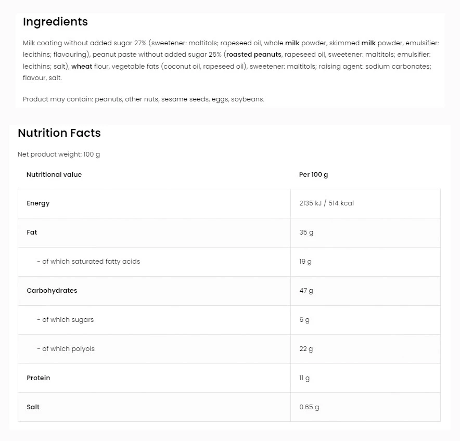Click the '0.65 g' salt value
The height and width of the screenshot is (441, 460).
[x=309, y=407]
